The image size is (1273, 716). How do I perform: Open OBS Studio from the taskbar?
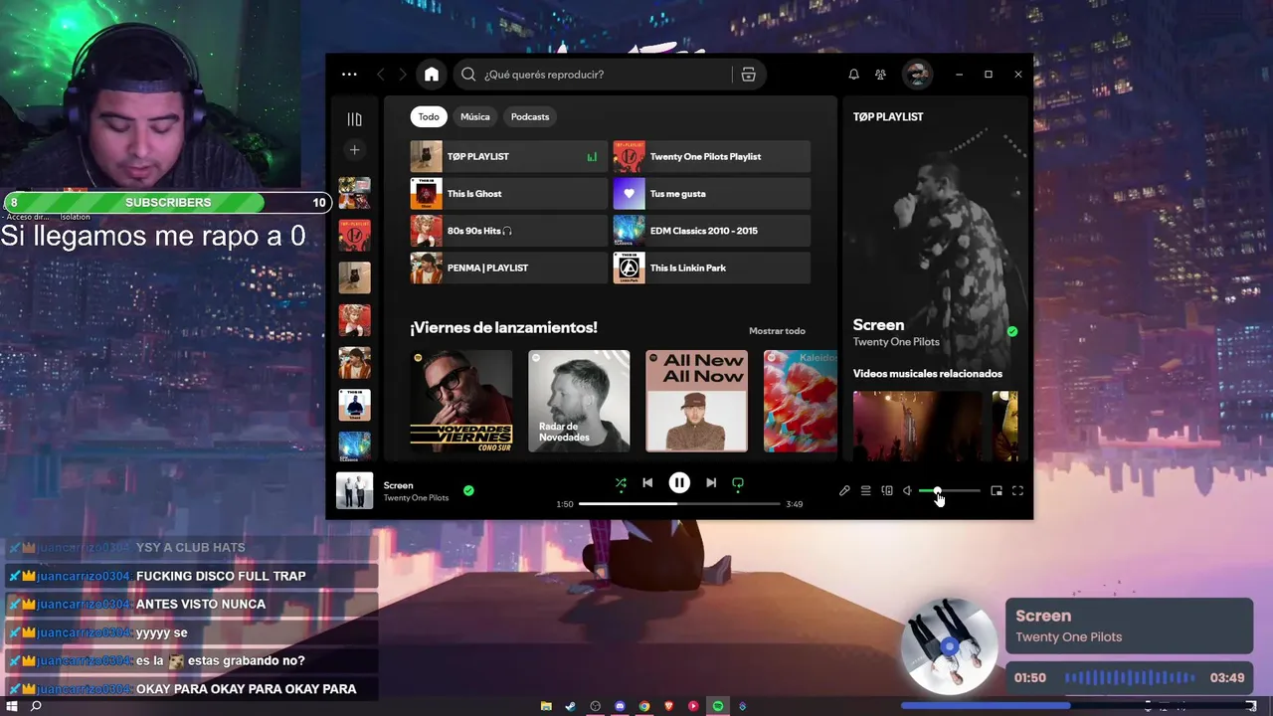tap(596, 706)
